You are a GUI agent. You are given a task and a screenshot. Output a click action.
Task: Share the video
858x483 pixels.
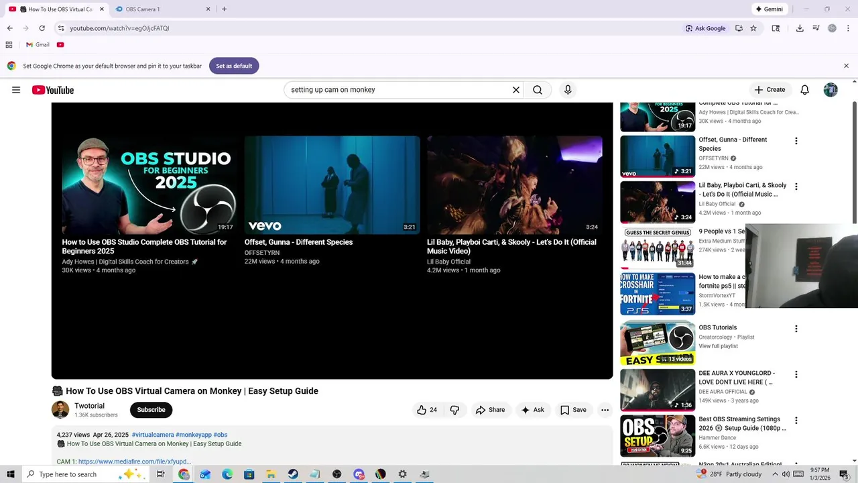(490, 410)
